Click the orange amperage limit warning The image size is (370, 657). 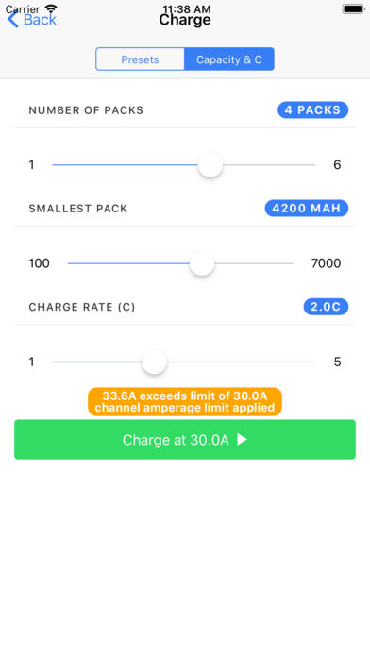(185, 401)
